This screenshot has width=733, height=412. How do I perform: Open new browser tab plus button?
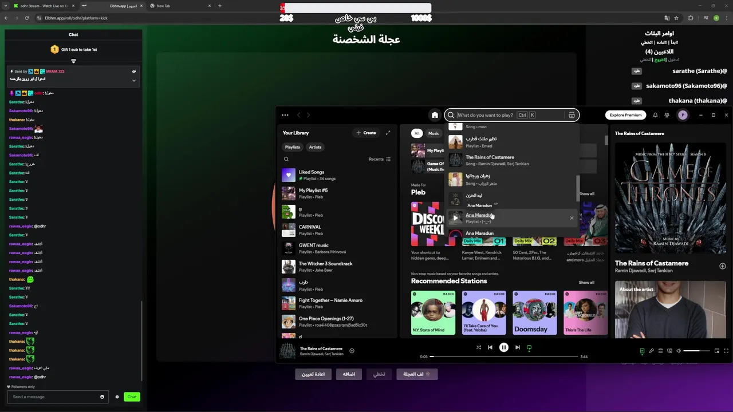(220, 6)
